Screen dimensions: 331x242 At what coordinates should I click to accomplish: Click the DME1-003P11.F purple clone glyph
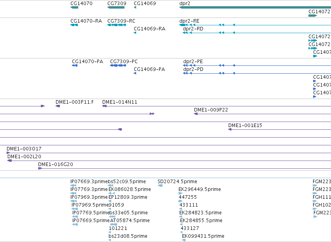click(58, 106)
